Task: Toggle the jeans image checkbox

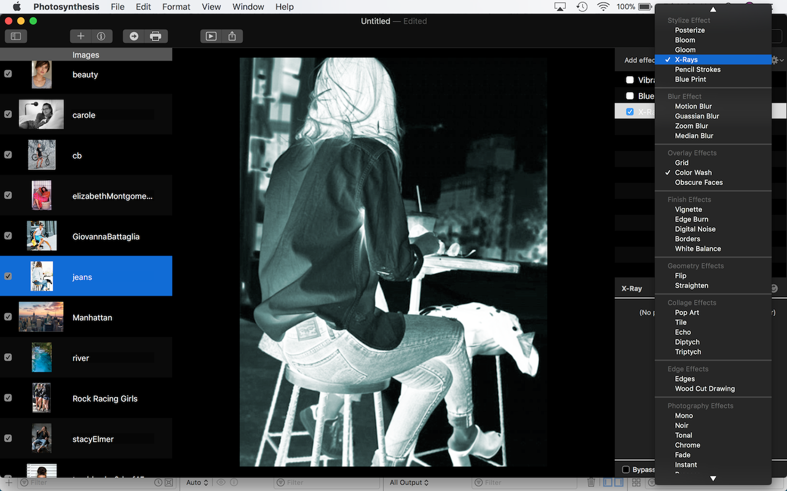Action: pyautogui.click(x=8, y=276)
